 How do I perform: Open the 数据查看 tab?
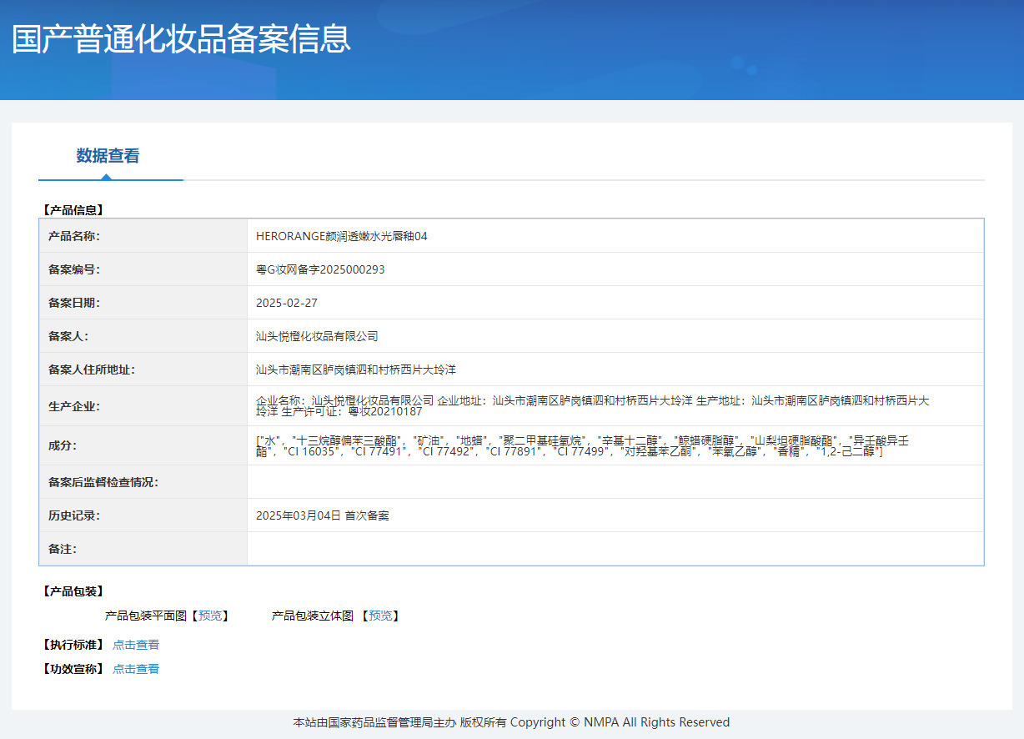[108, 156]
